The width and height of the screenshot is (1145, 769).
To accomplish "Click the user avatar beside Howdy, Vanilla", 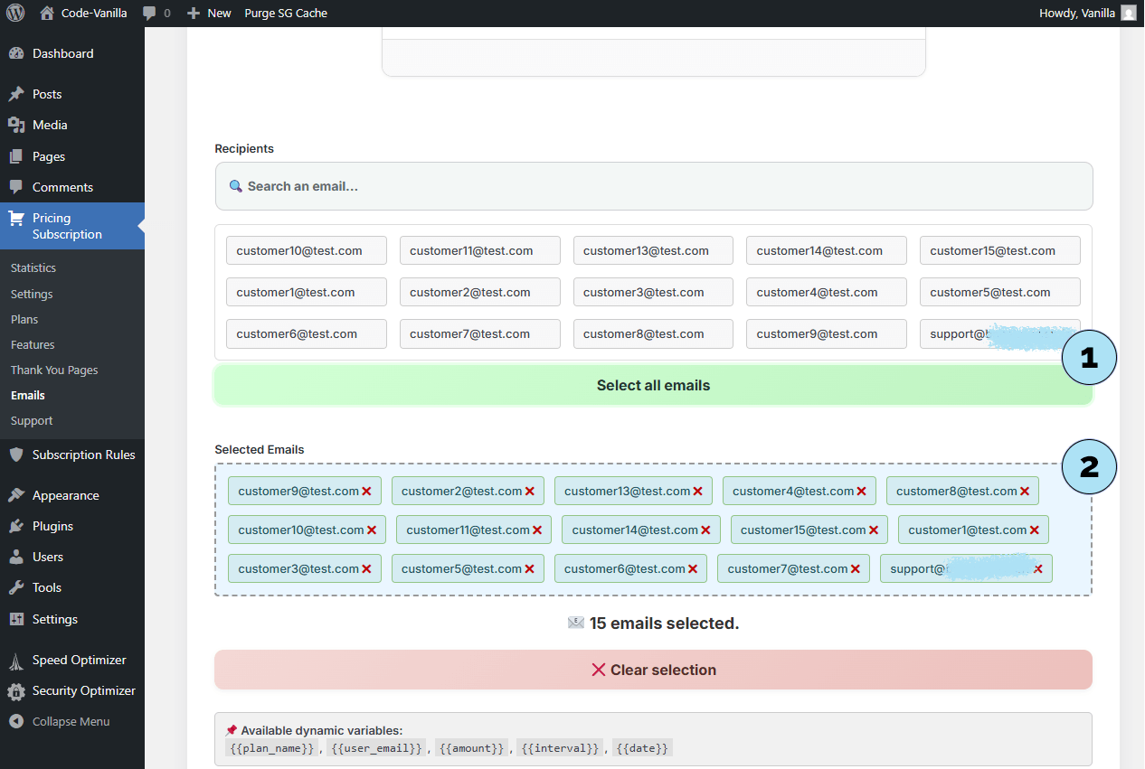I will pos(1128,13).
